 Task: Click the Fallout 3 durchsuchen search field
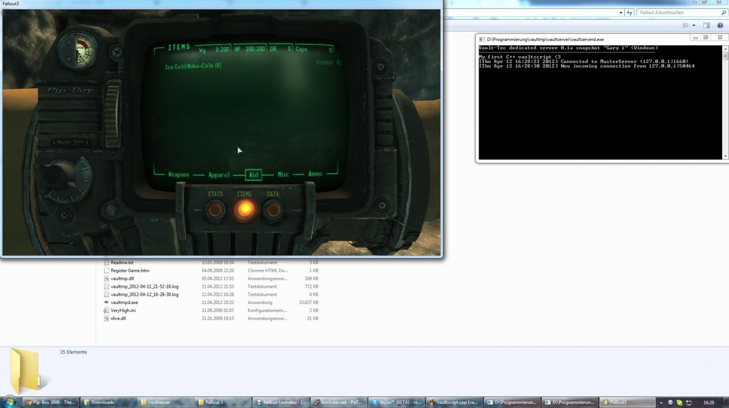click(x=678, y=13)
